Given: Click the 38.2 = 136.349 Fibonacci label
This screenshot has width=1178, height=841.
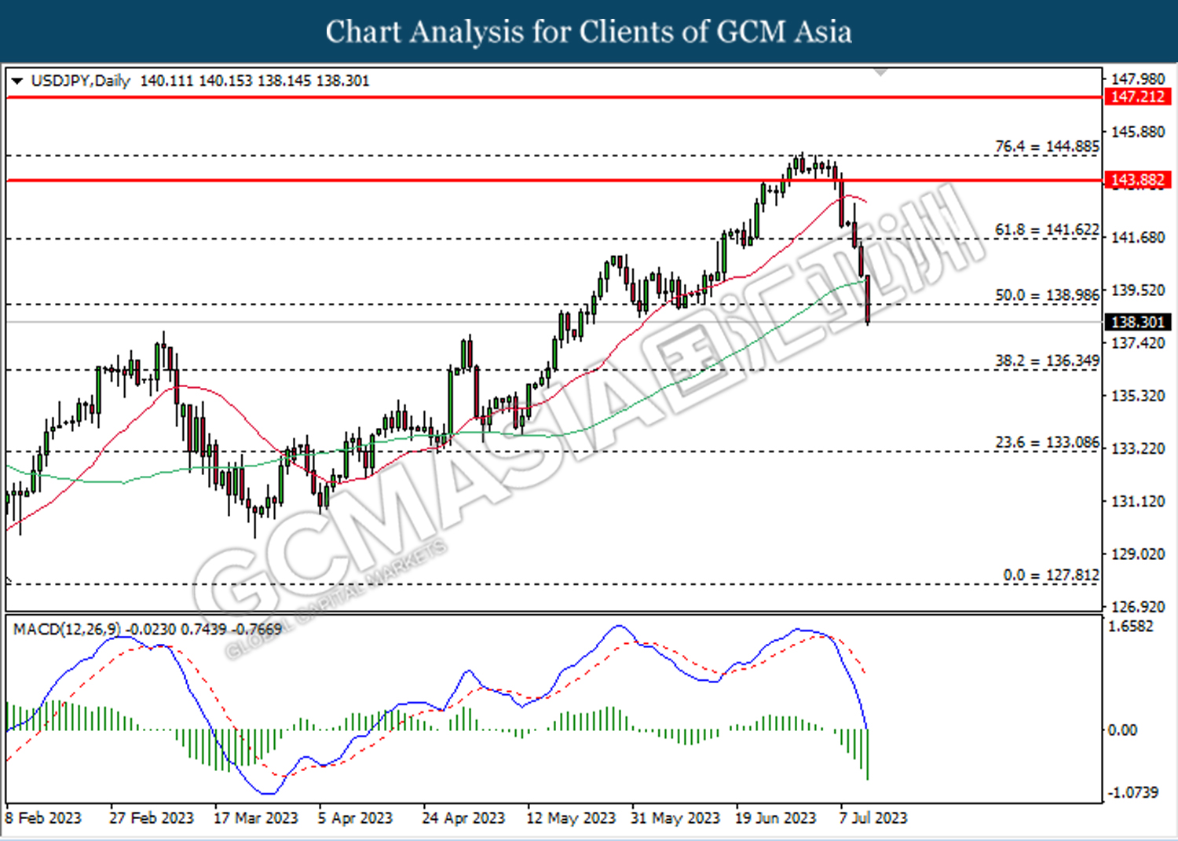Looking at the screenshot, I should tap(1047, 360).
